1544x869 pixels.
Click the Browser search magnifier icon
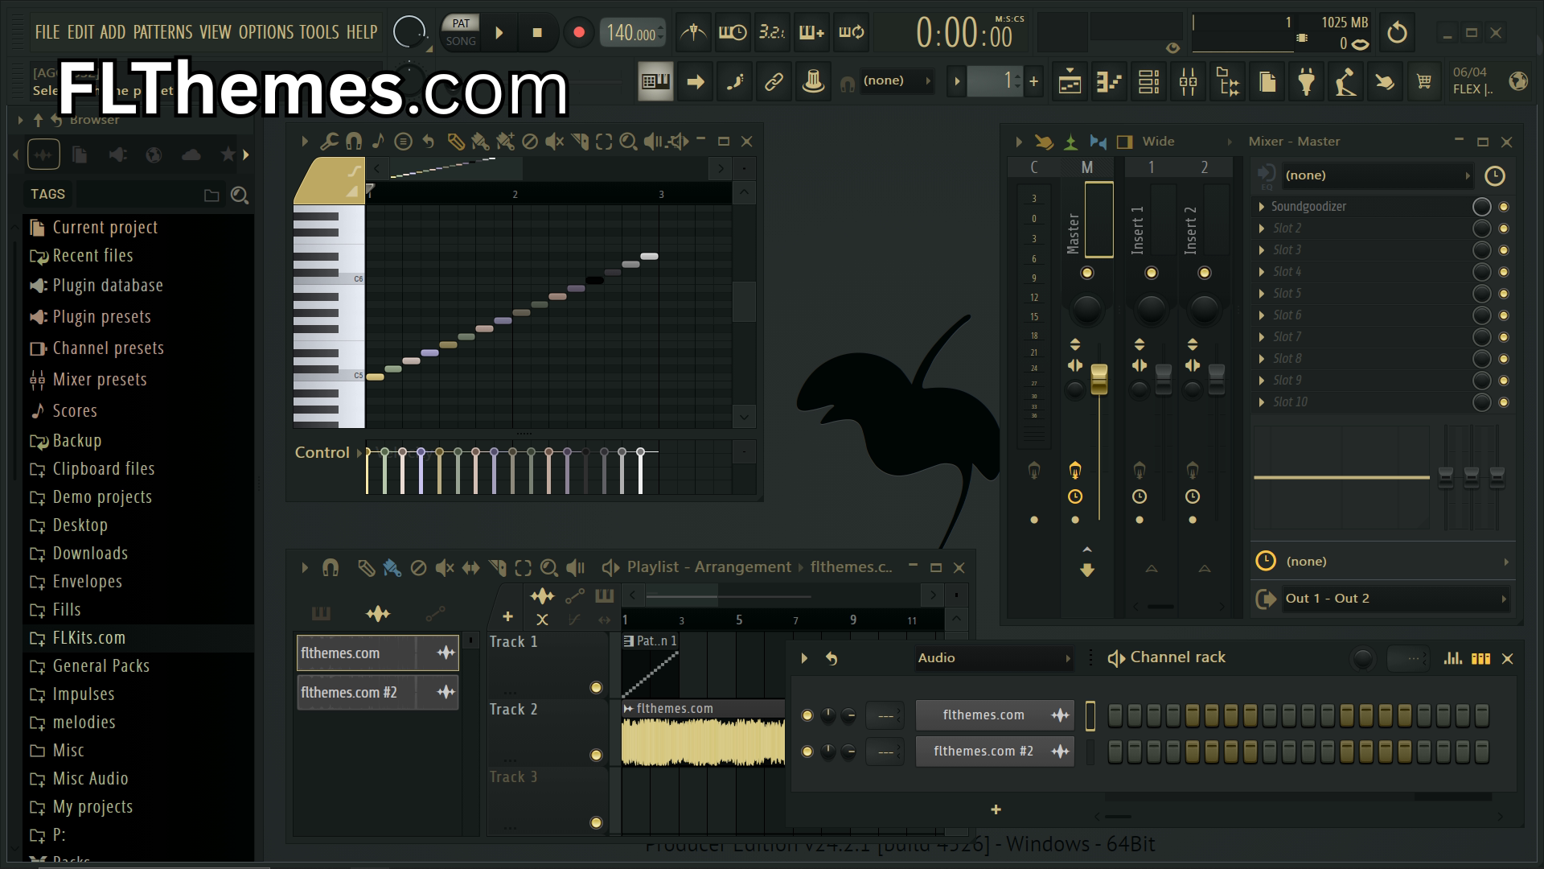pos(239,195)
